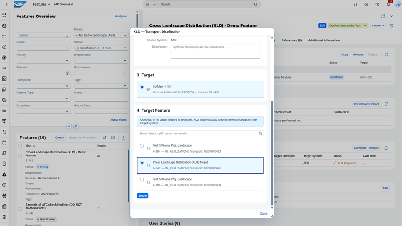Refresh the Distribute Transport section

tap(386, 148)
